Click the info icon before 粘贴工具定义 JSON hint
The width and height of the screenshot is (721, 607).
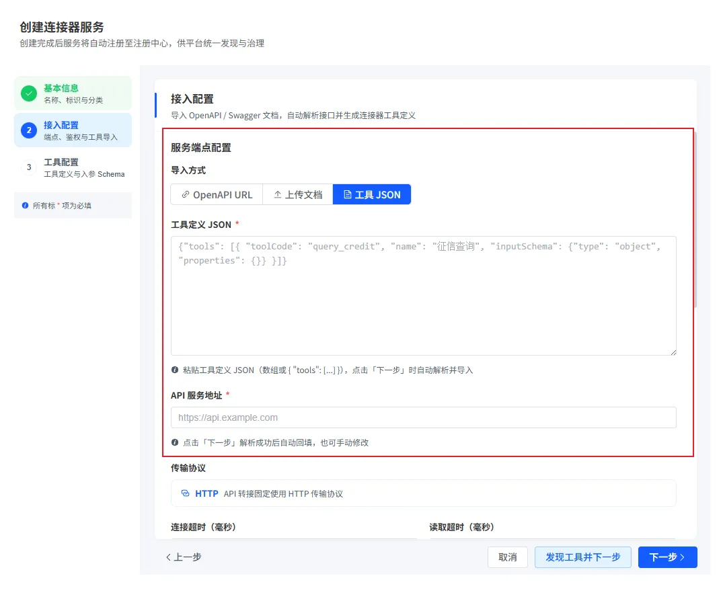point(175,370)
